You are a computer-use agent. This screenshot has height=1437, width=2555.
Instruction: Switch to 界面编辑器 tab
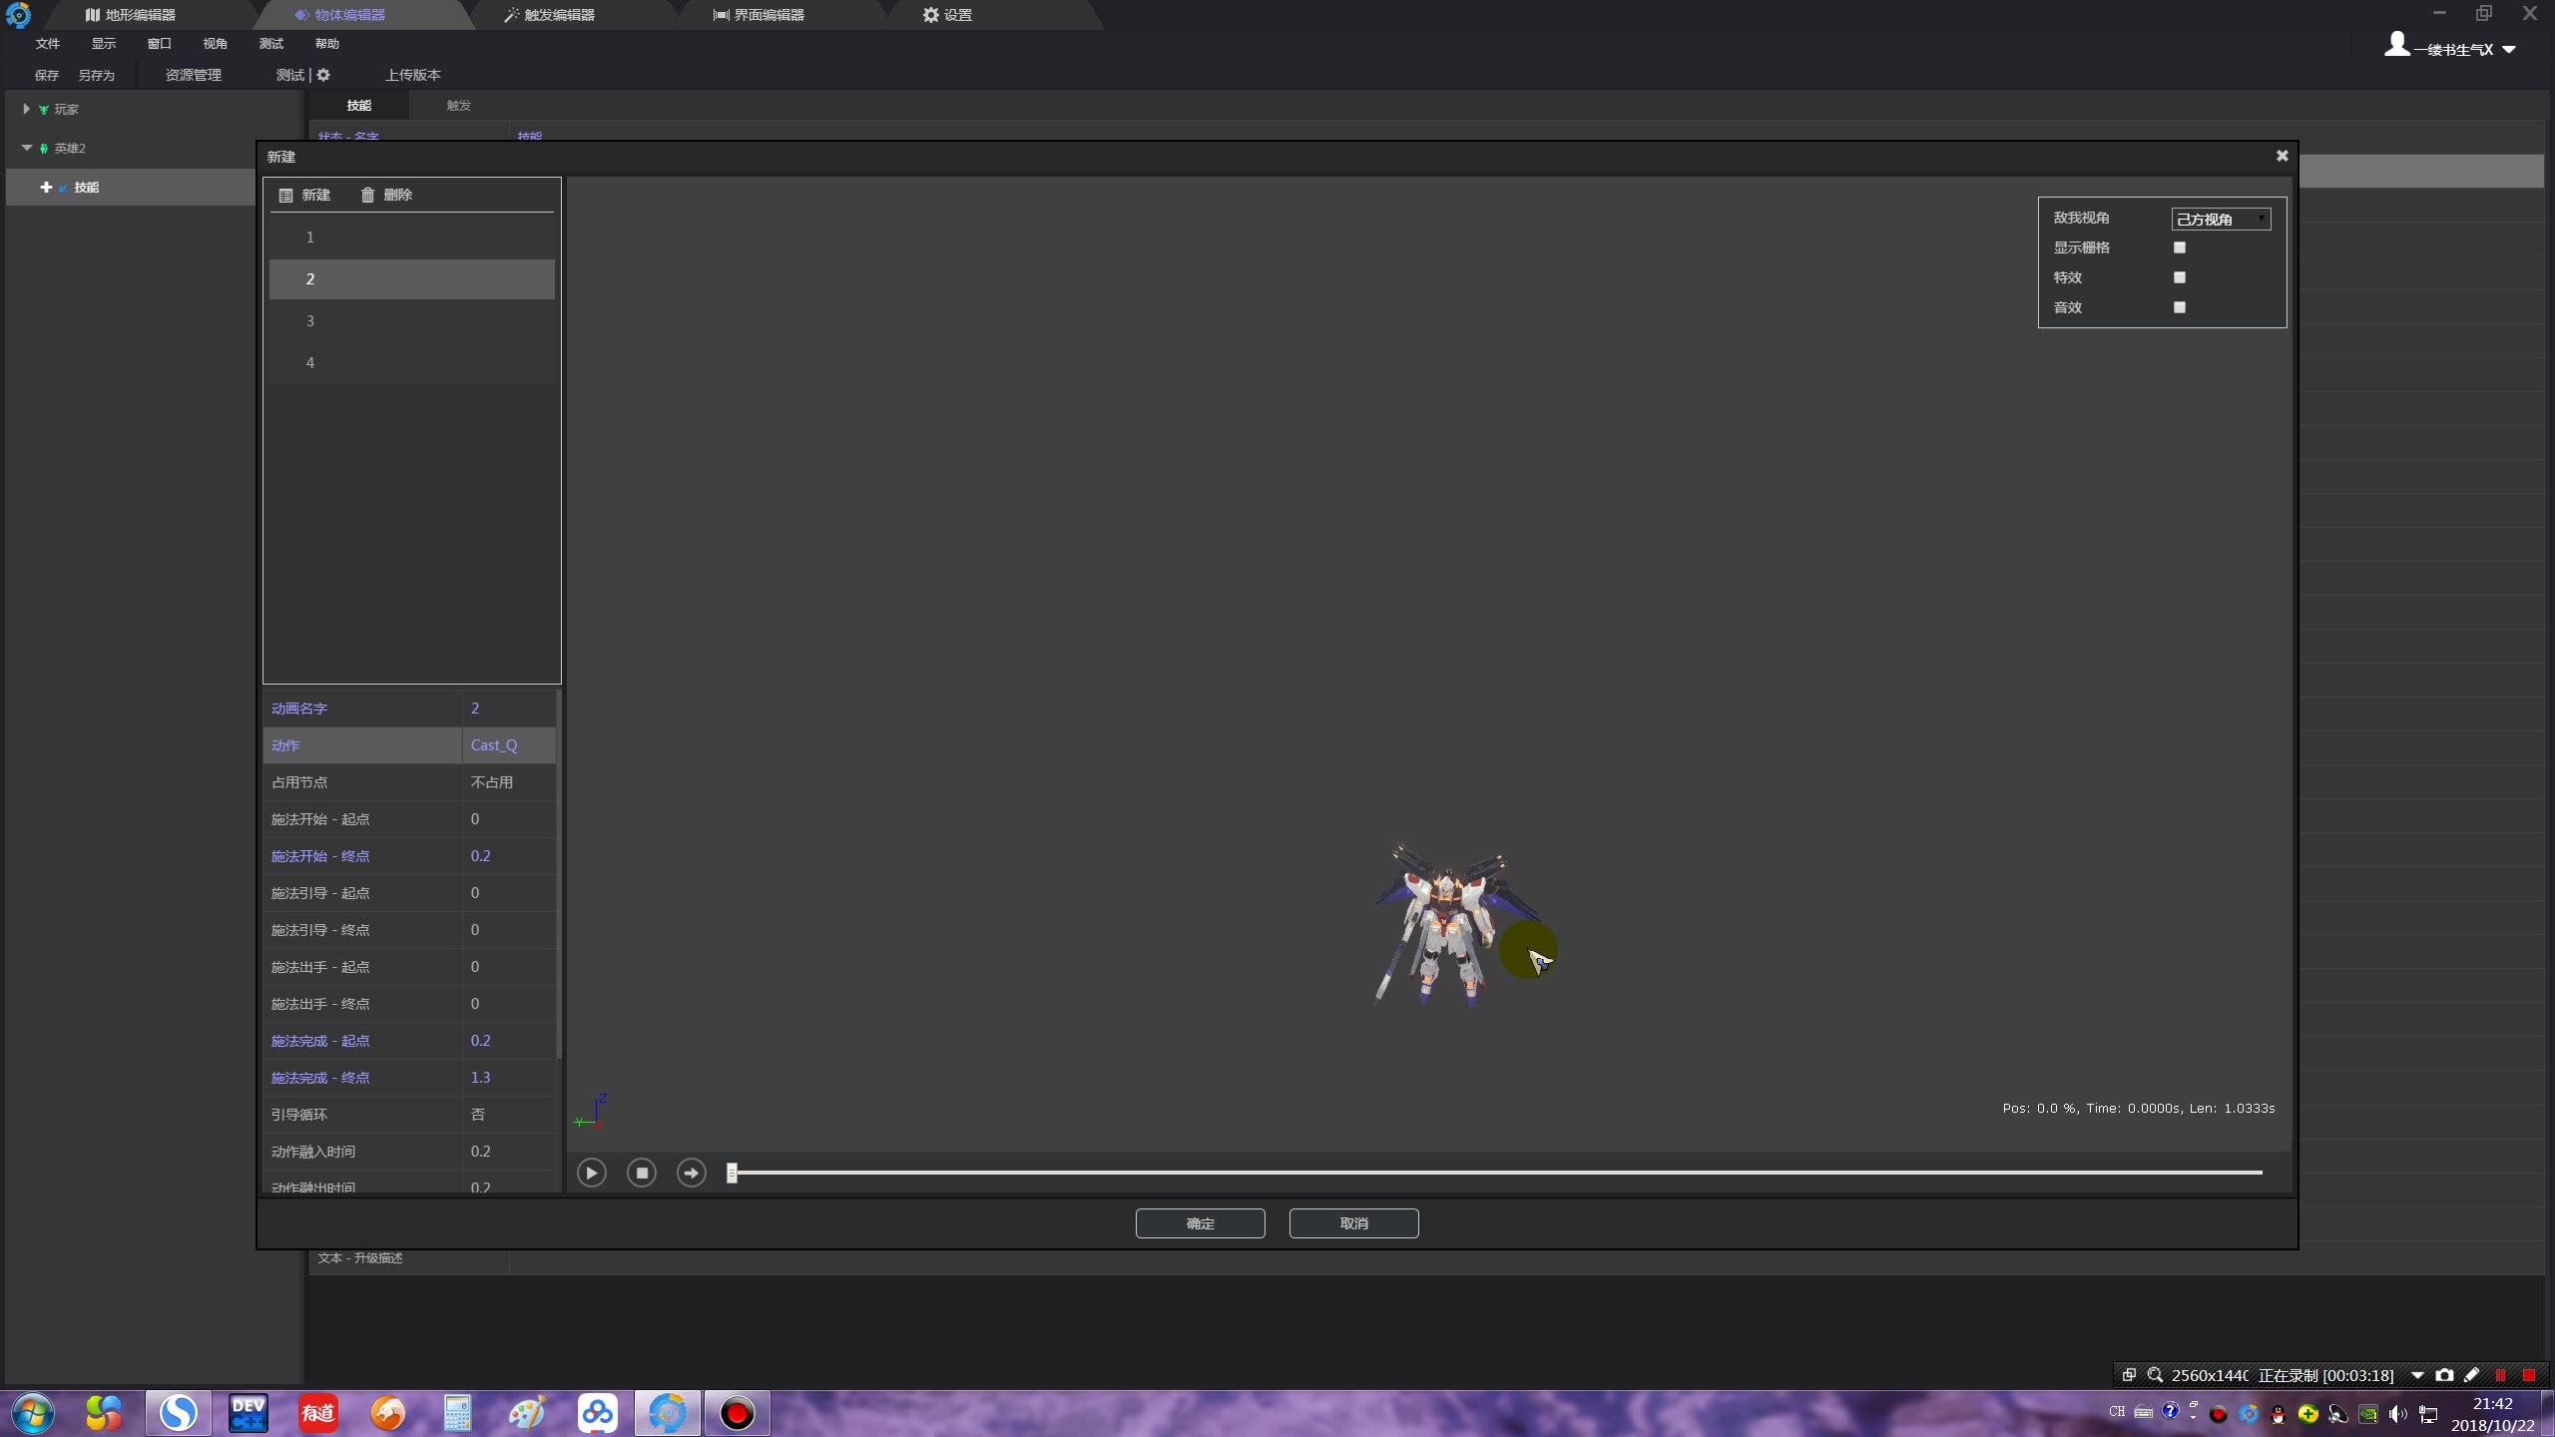(760, 15)
